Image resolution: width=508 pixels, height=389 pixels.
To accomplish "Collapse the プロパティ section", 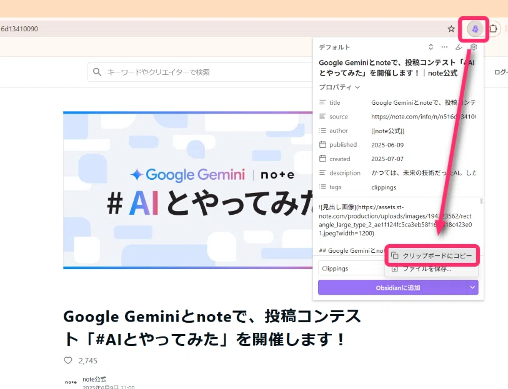I will point(339,87).
